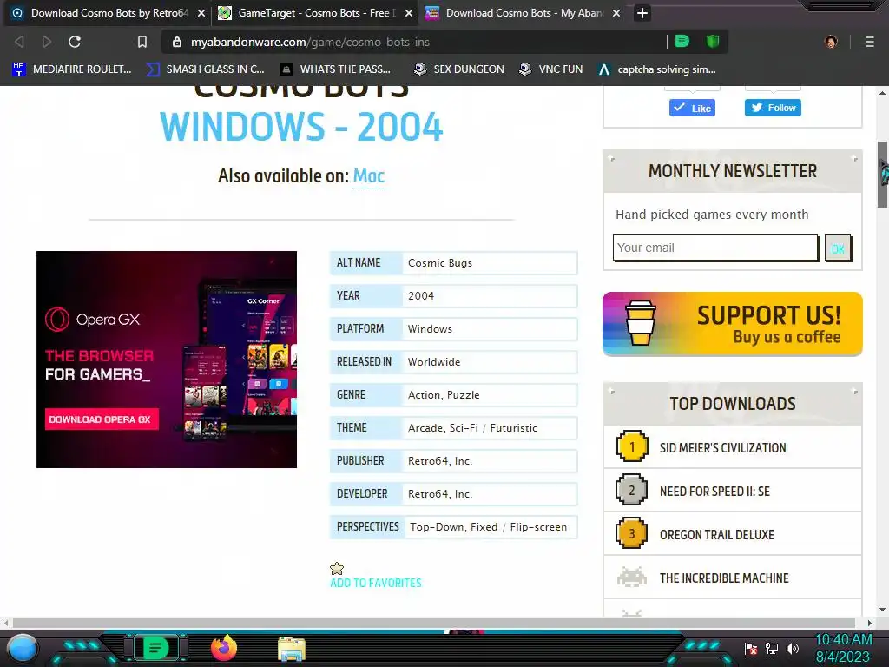Click the gold number 1 rank badge

click(x=632, y=447)
